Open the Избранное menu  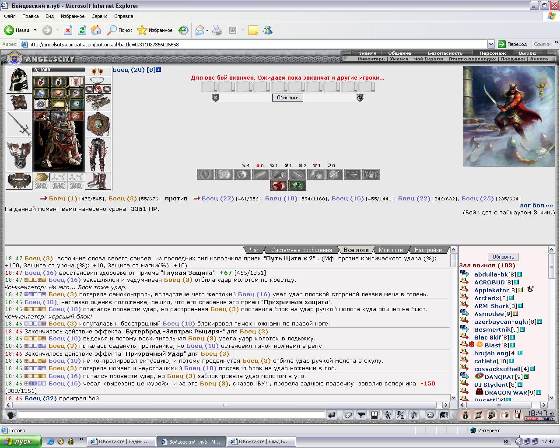(x=73, y=16)
